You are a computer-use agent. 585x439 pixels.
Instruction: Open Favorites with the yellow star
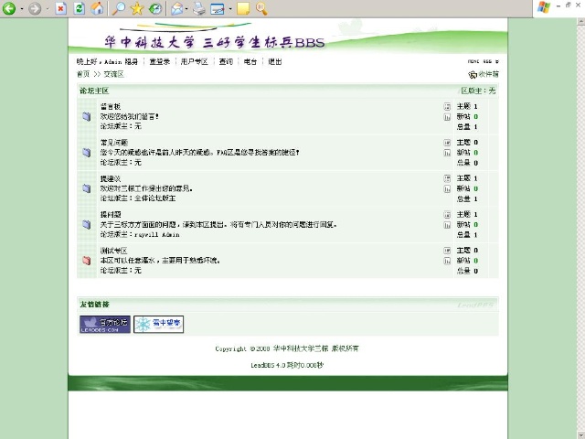(x=137, y=8)
